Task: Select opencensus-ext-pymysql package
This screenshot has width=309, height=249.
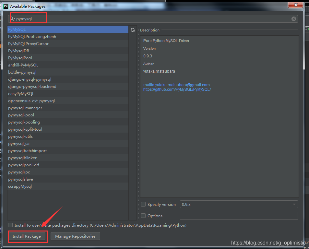Action: click(x=68, y=101)
